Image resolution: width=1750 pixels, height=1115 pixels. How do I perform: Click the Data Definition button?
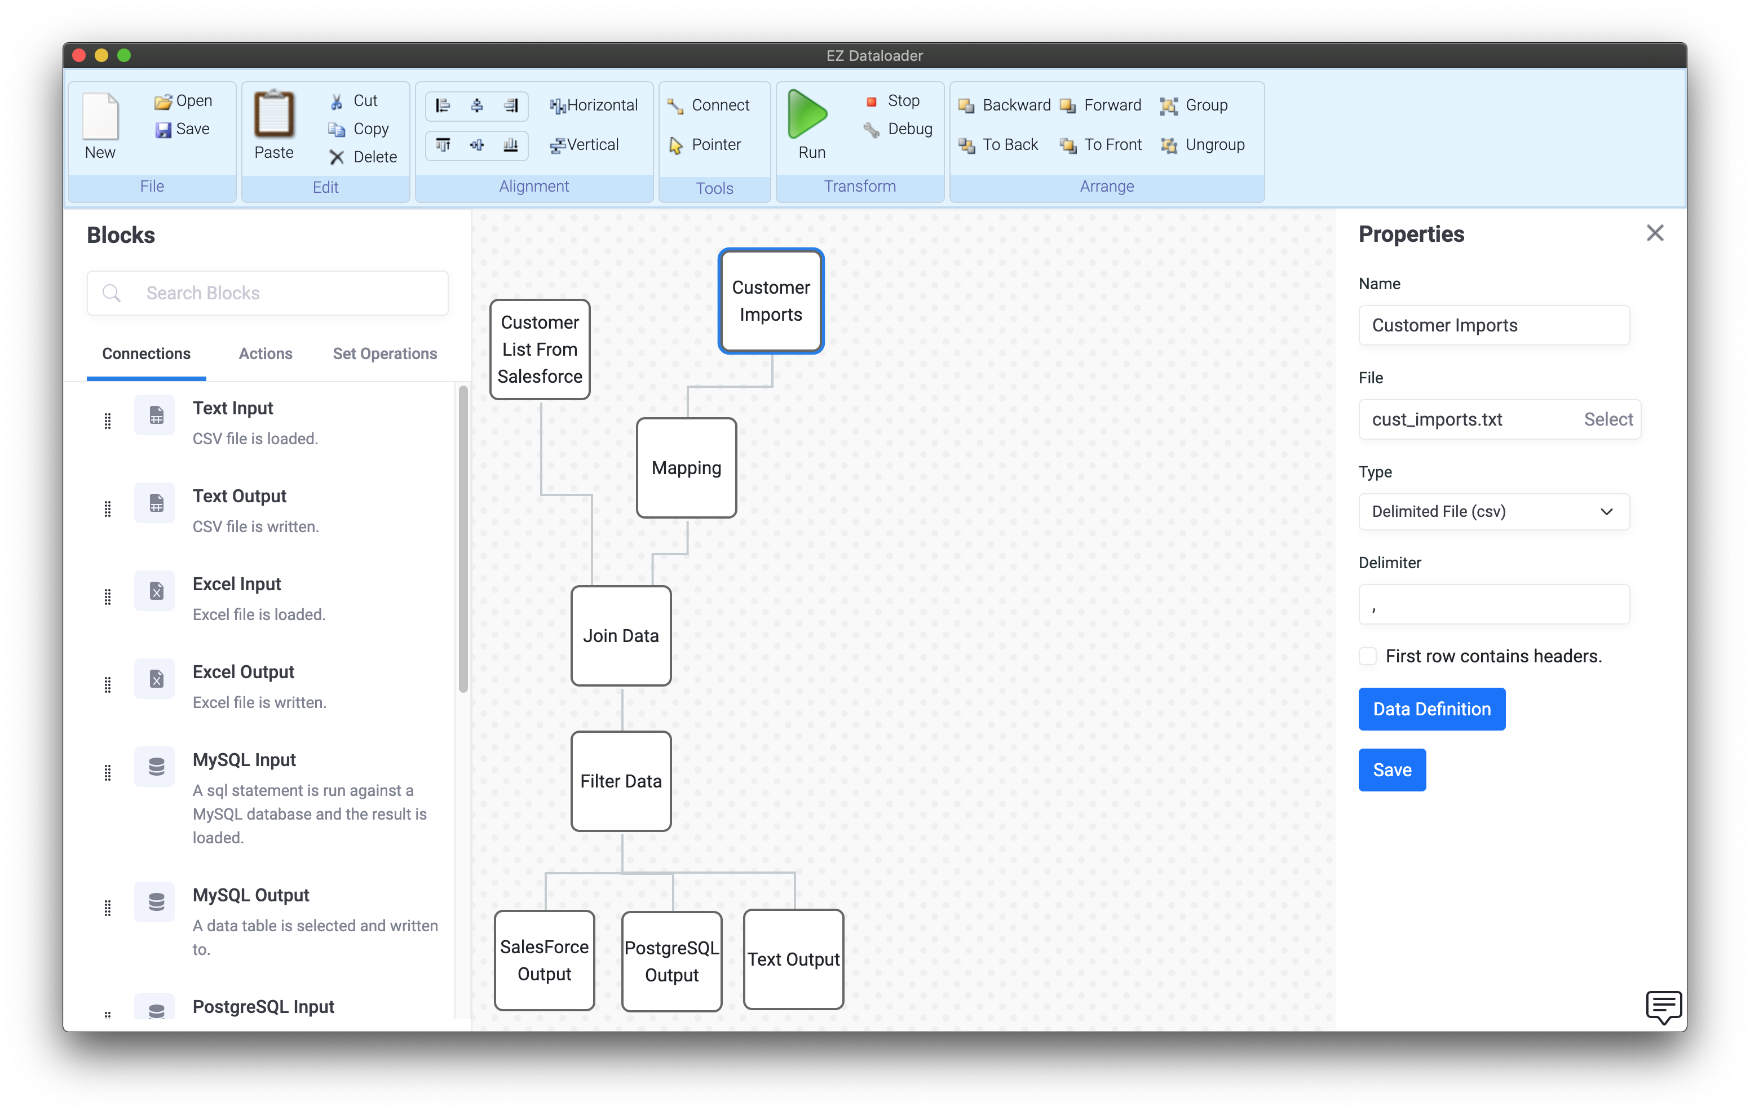pyautogui.click(x=1431, y=709)
